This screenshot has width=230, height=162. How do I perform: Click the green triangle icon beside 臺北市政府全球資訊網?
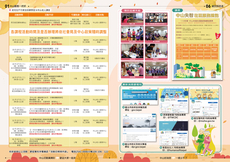pyautogui.click(x=124, y=107)
